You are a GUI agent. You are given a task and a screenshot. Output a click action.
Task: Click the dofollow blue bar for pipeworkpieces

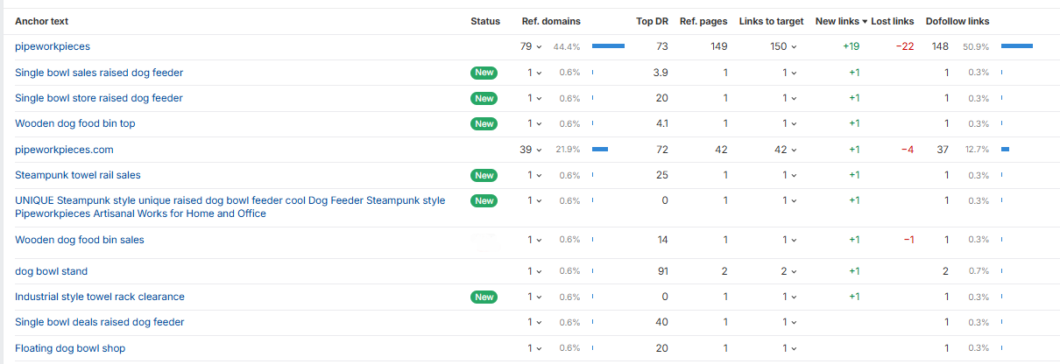pyautogui.click(x=1017, y=46)
